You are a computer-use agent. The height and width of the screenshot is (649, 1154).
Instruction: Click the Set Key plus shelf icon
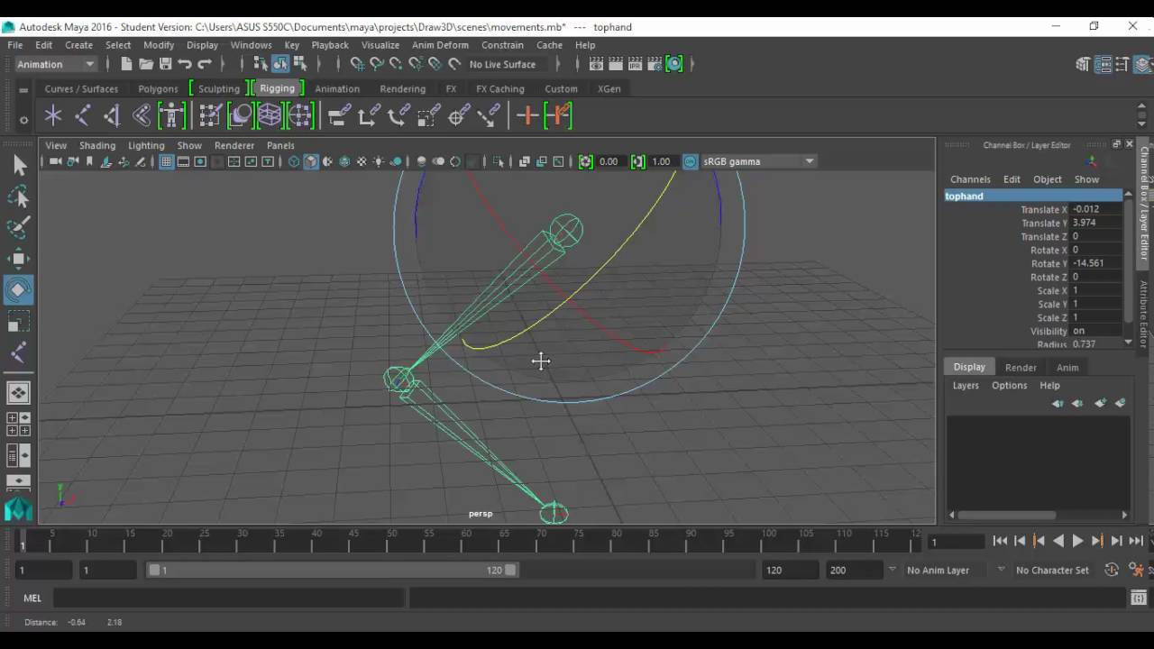point(528,115)
